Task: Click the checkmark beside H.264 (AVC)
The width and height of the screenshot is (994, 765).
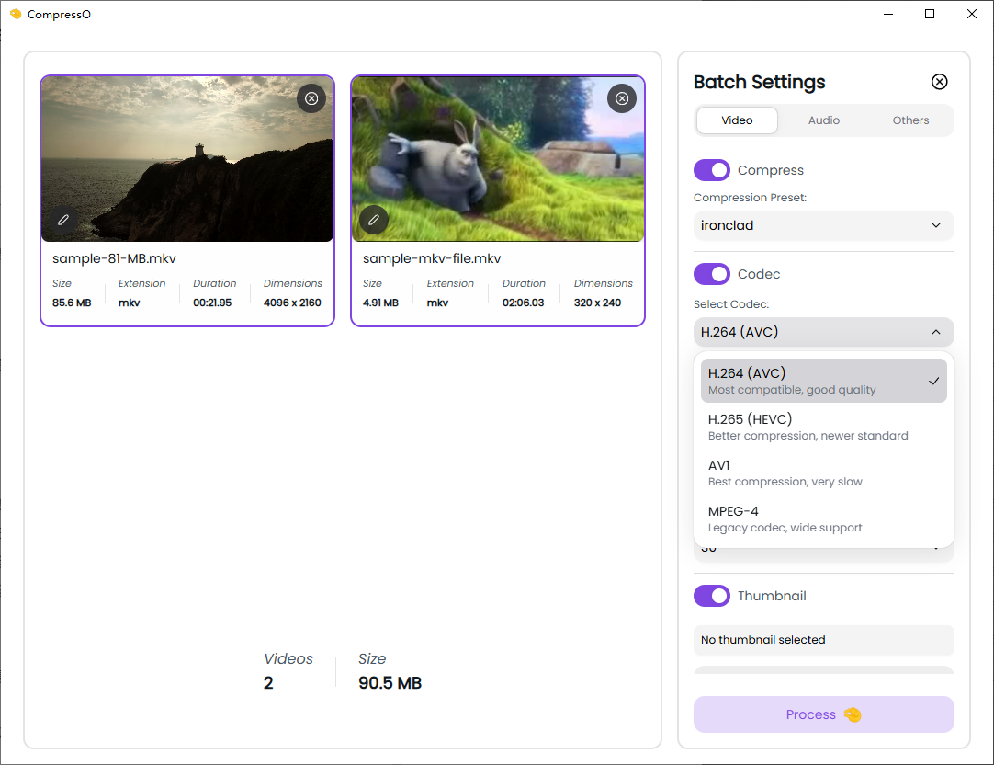Action: (x=933, y=382)
